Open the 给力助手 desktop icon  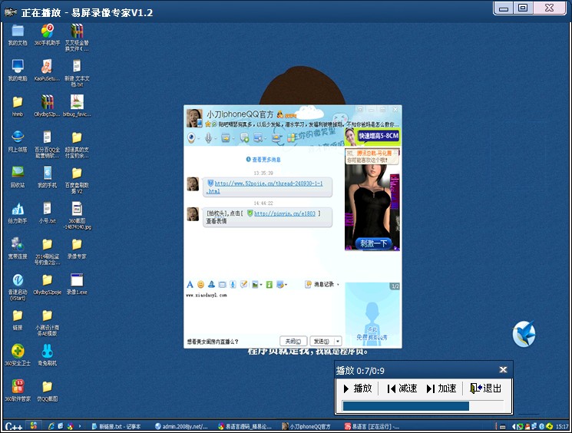point(18,213)
